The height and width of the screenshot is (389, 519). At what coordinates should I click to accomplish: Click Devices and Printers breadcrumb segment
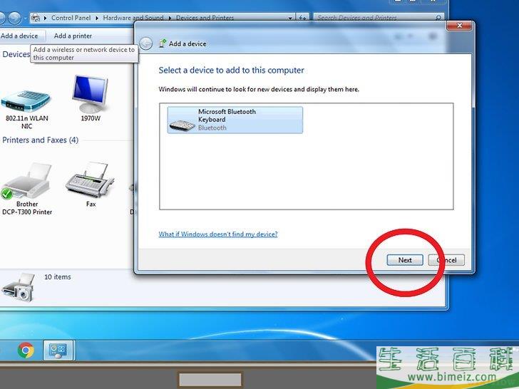click(205, 18)
